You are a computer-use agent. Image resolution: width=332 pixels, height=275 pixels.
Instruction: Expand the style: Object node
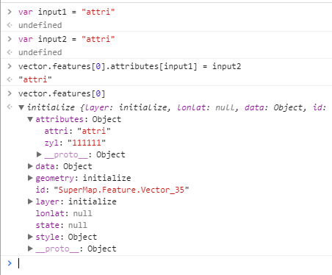(30, 237)
